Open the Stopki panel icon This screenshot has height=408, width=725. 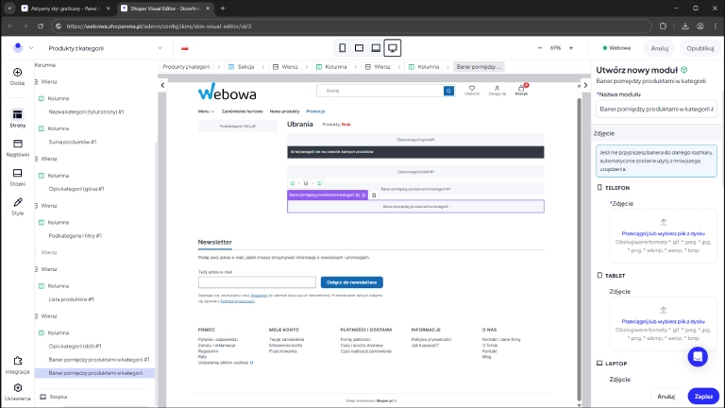17,174
